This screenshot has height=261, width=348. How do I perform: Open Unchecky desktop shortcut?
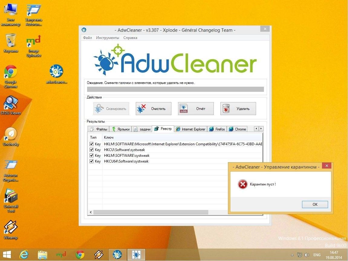pyautogui.click(x=11, y=136)
